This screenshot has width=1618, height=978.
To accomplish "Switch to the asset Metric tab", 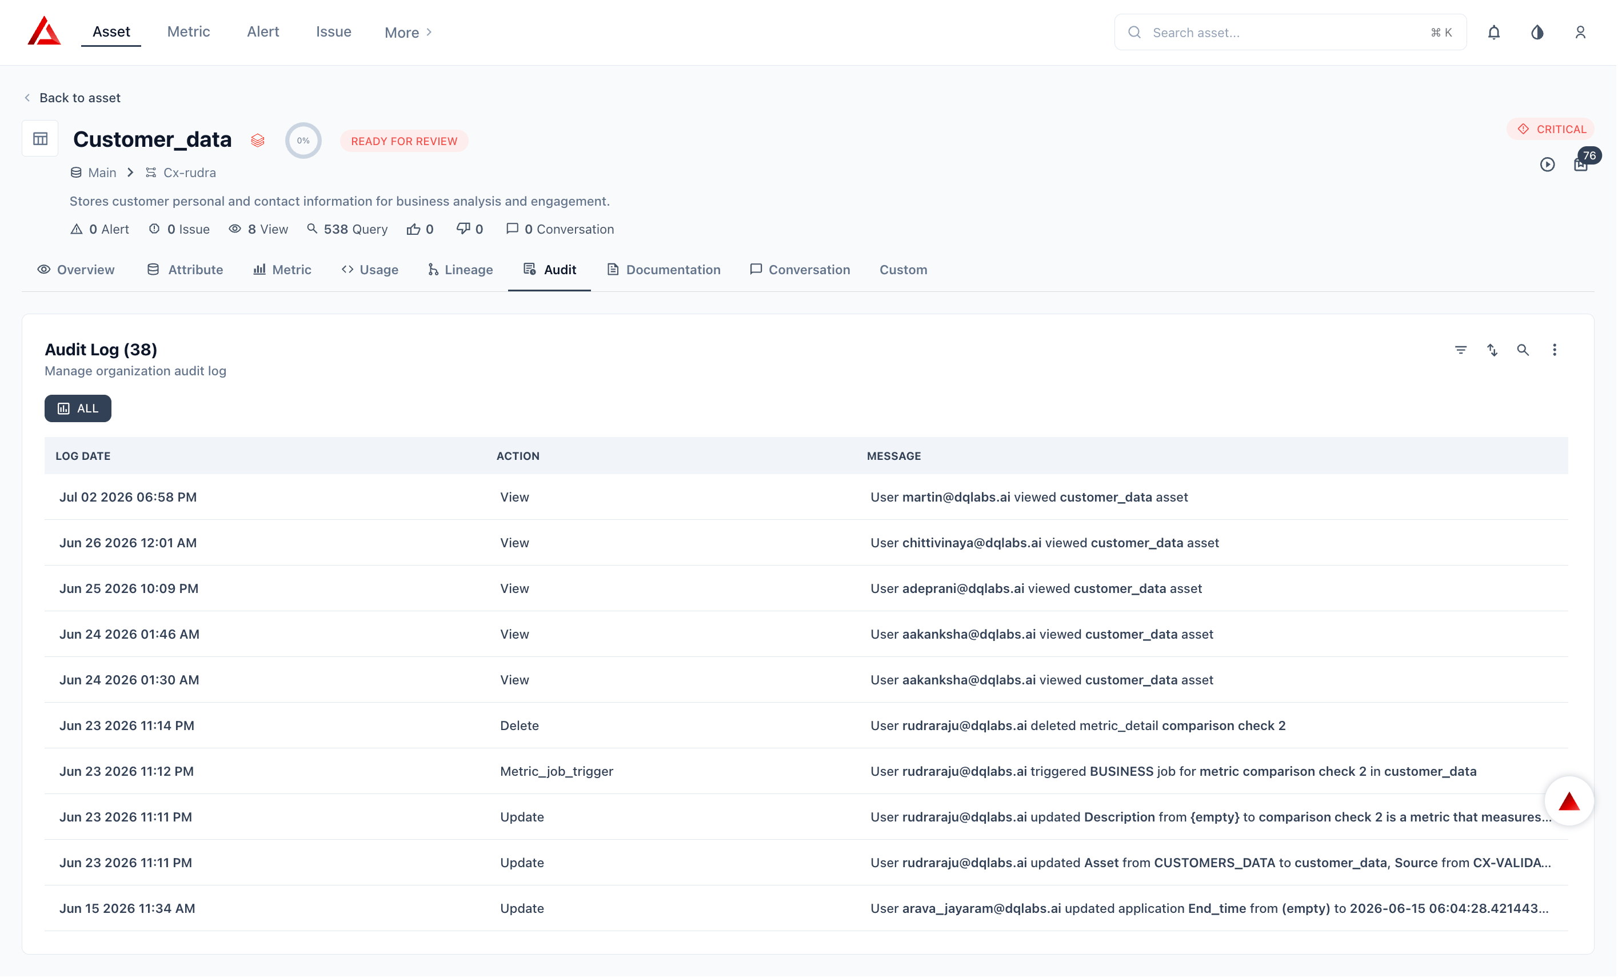I will click(282, 270).
